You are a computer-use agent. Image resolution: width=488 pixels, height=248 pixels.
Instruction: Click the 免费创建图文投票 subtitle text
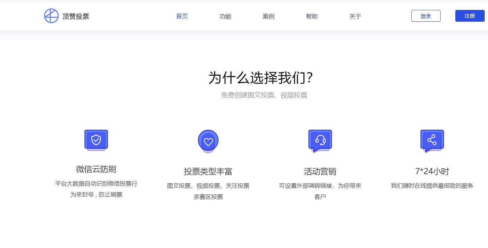(264, 95)
